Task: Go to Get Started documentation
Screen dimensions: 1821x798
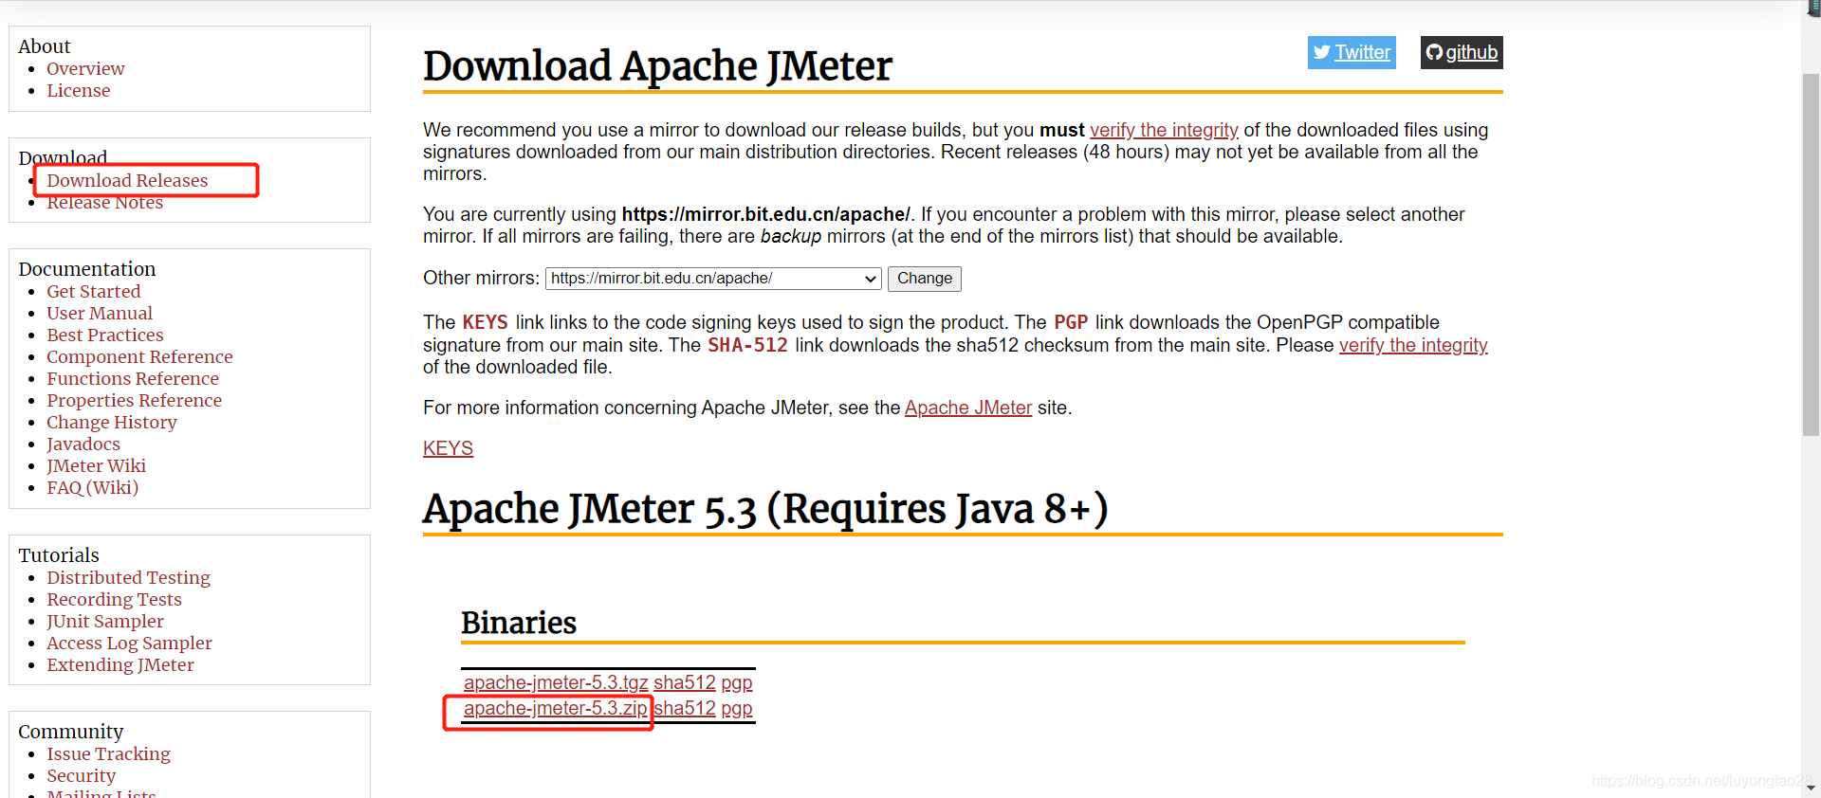Action: click(94, 291)
